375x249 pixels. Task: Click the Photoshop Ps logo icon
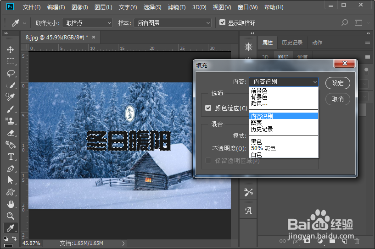coord(10,7)
